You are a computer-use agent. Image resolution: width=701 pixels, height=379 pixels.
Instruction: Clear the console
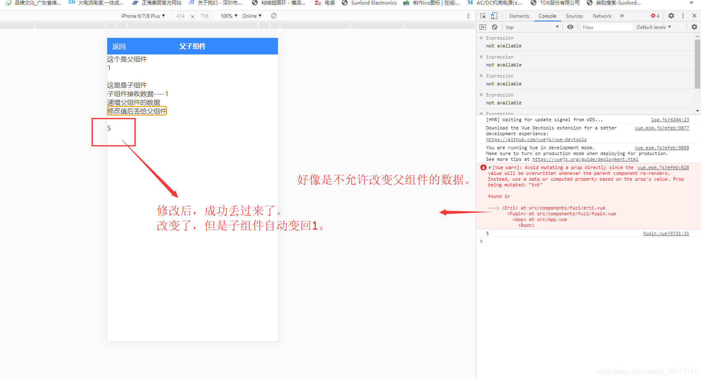point(494,27)
